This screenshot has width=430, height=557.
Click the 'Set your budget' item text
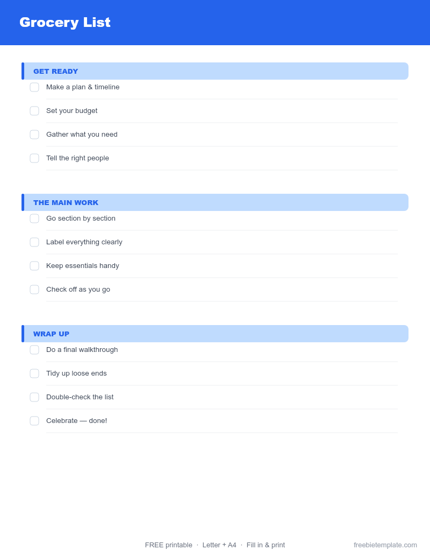click(71, 111)
